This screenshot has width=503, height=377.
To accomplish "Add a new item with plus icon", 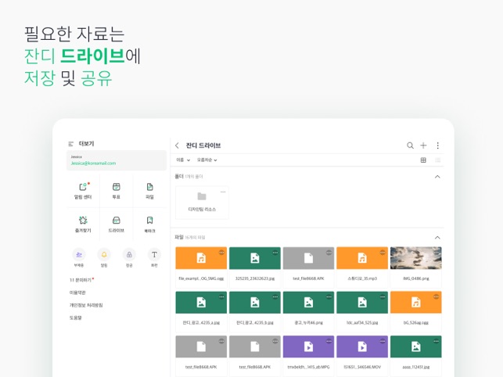I will pyautogui.click(x=423, y=145).
